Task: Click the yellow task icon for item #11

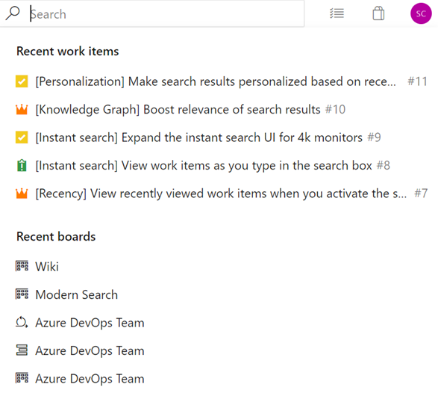Action: [22, 81]
